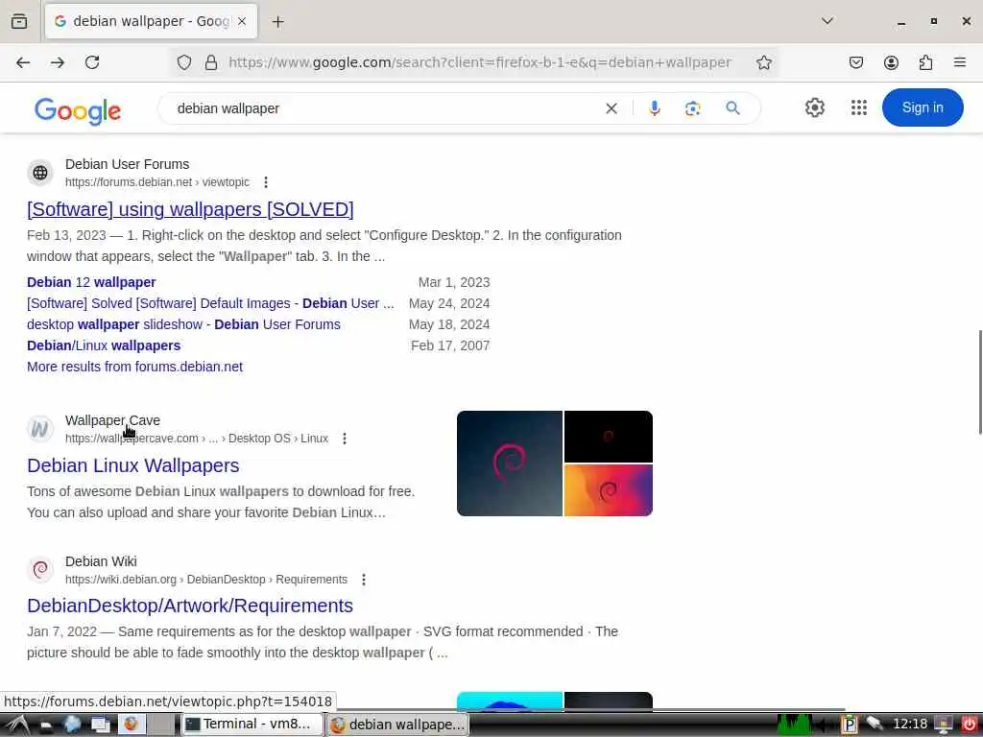Screen dimensions: 983x737
Task: Clear the search query with X
Action: click(x=611, y=108)
